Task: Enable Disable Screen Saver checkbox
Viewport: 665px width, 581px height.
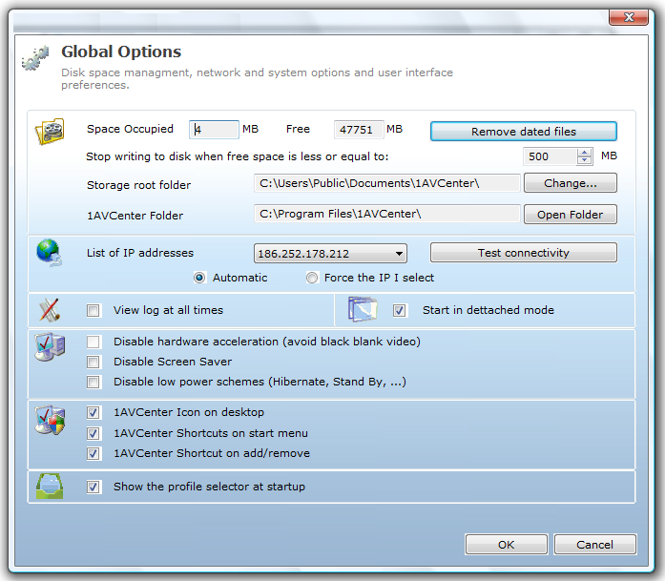Action: pyautogui.click(x=94, y=362)
